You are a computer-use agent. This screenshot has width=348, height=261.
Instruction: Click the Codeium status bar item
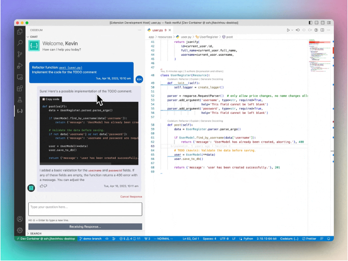(289, 239)
